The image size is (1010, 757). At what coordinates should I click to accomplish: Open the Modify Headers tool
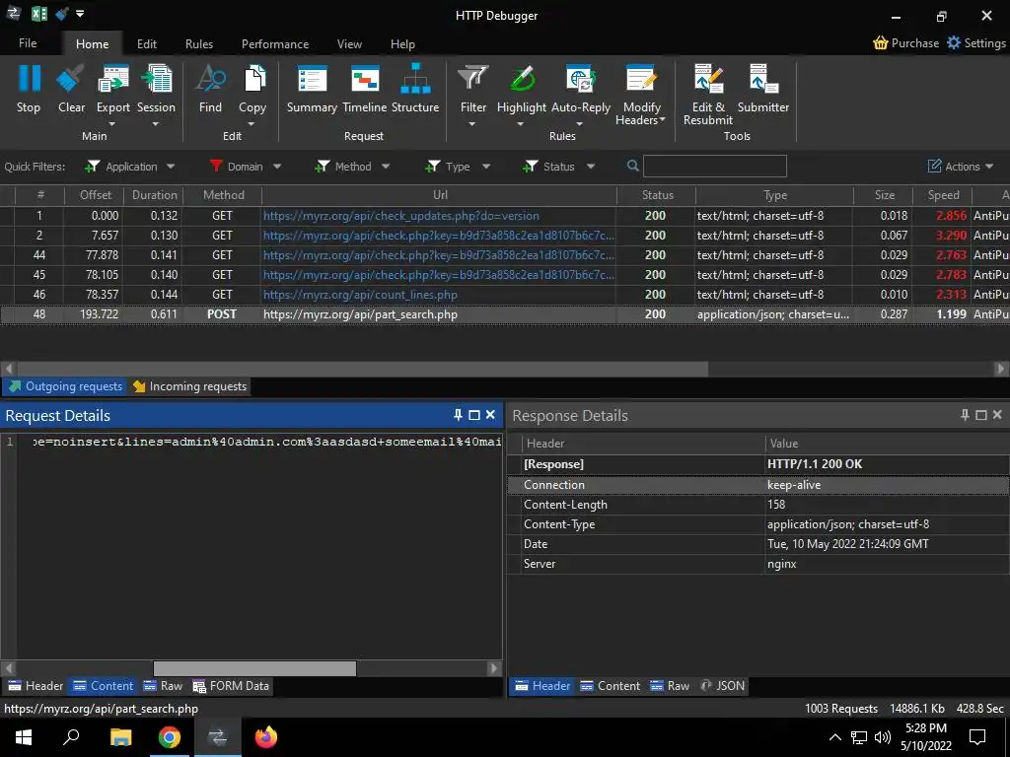tap(641, 79)
